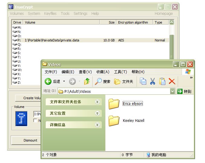Select drive V: in TrueCrypt list
Screen dimensions: 205x163
[17, 66]
